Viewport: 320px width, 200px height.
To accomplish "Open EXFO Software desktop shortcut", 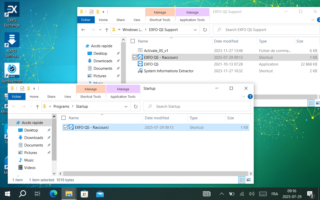I will pyautogui.click(x=12, y=45).
